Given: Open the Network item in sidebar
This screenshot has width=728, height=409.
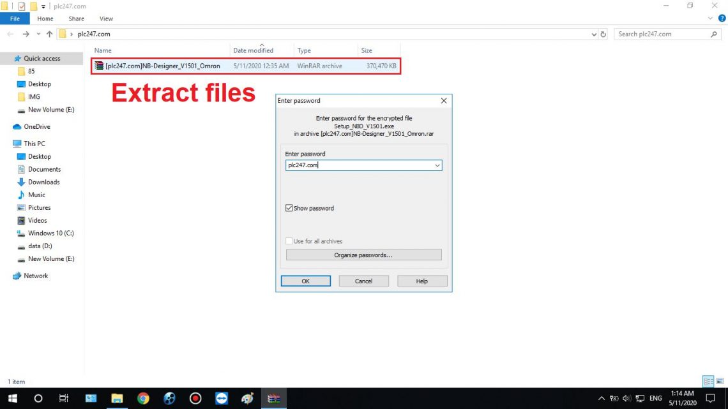Looking at the screenshot, I should [x=37, y=276].
